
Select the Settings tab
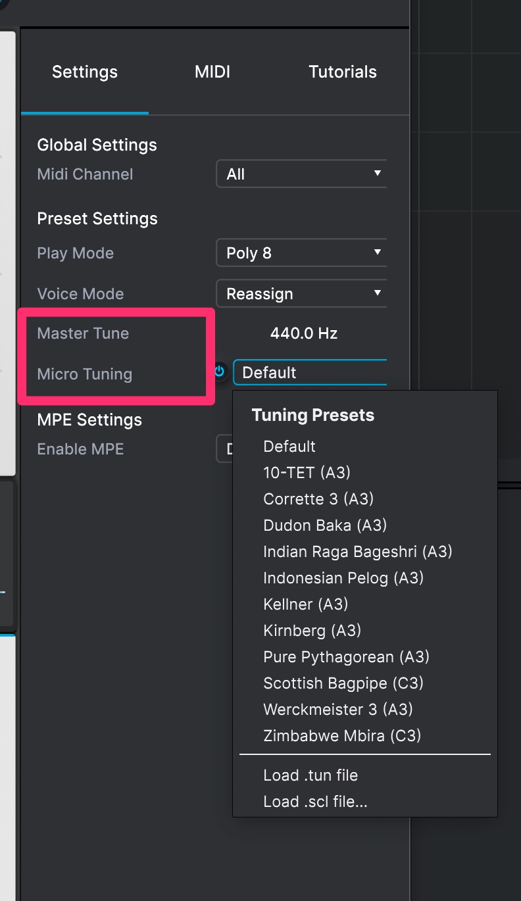(x=85, y=72)
